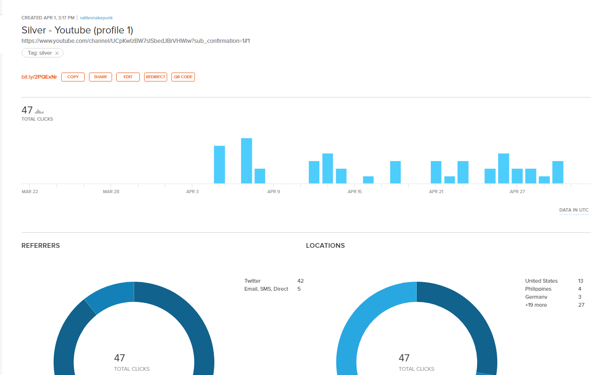Click 'CREATED APR 1, 3:17 PM' timestamp
The height and width of the screenshot is (375, 599).
pos(48,18)
